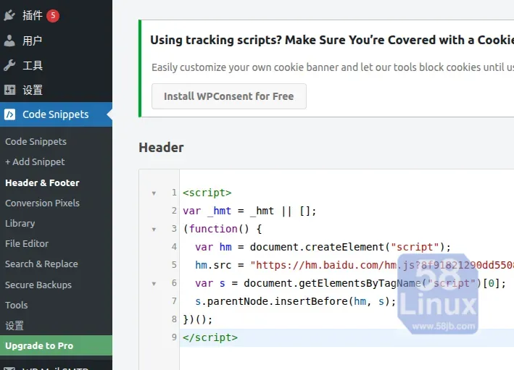Click the Users person icon
Image resolution: width=514 pixels, height=370 pixels.
coord(9,41)
